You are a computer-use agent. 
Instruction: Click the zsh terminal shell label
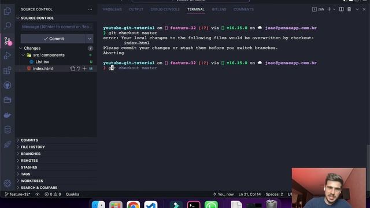click(x=318, y=9)
